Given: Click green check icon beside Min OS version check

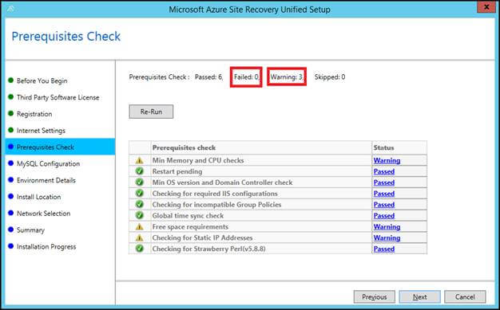Looking at the screenshot, I should [x=139, y=182].
